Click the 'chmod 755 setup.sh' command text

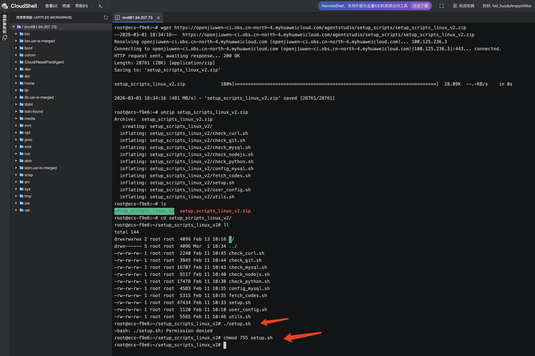point(248,338)
